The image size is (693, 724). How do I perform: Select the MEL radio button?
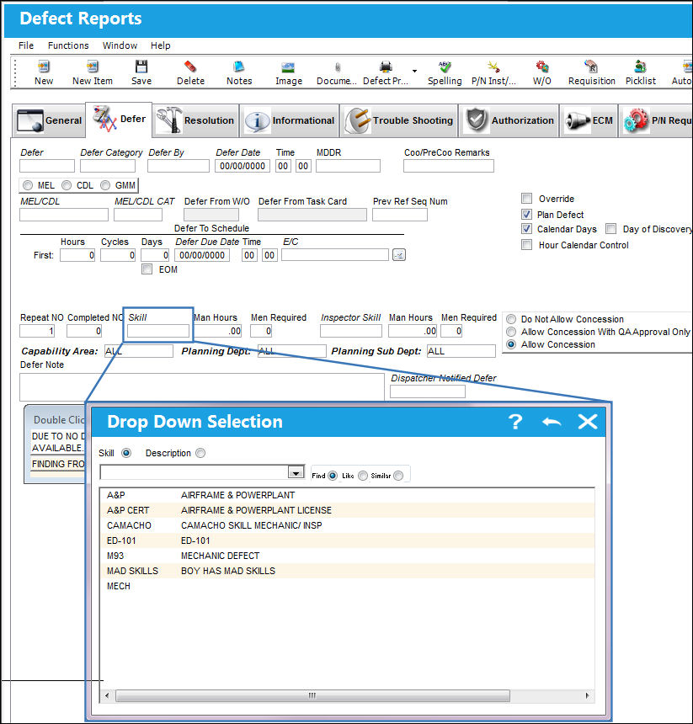[28, 185]
